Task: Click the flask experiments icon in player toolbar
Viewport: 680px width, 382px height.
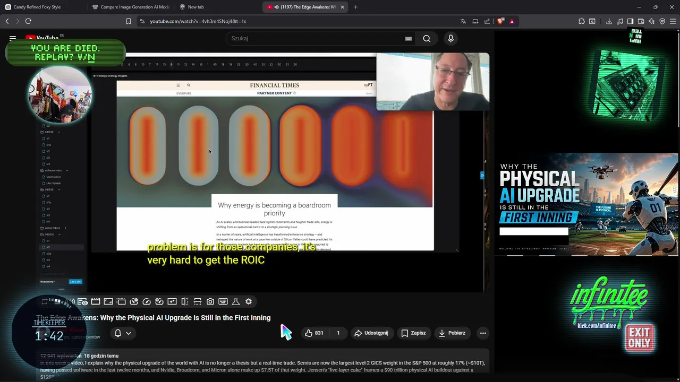Action: tap(236, 301)
